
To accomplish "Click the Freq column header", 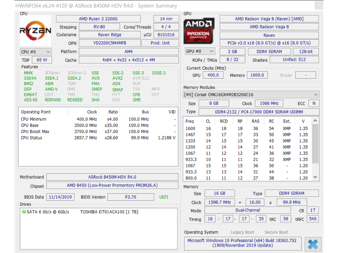I will [192, 121].
